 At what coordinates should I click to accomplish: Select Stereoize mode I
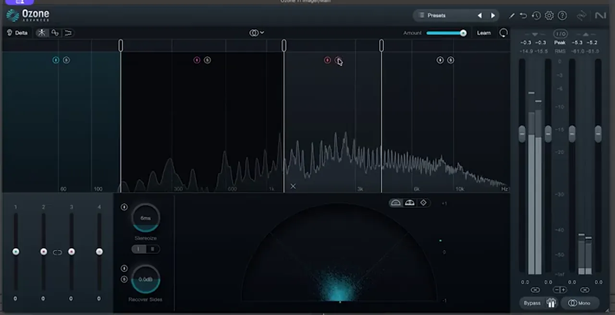click(139, 249)
